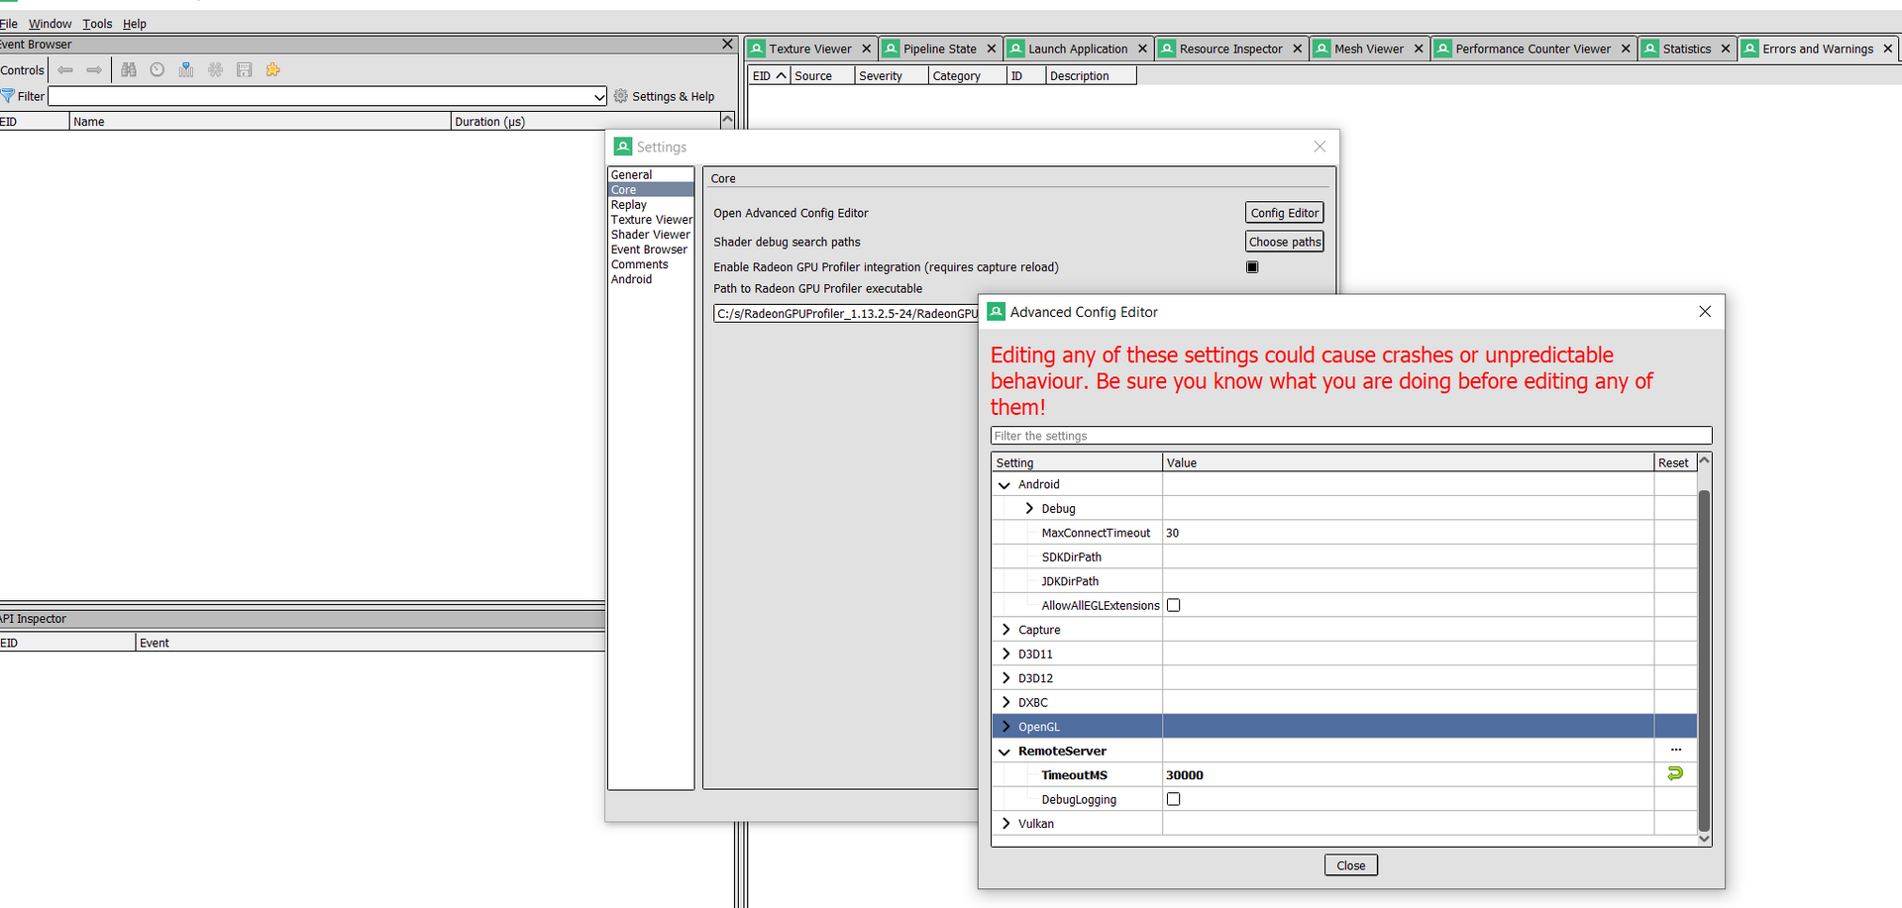This screenshot has width=1902, height=908.
Task: Click the yellow puzzle piece extensions icon
Action: [273, 70]
